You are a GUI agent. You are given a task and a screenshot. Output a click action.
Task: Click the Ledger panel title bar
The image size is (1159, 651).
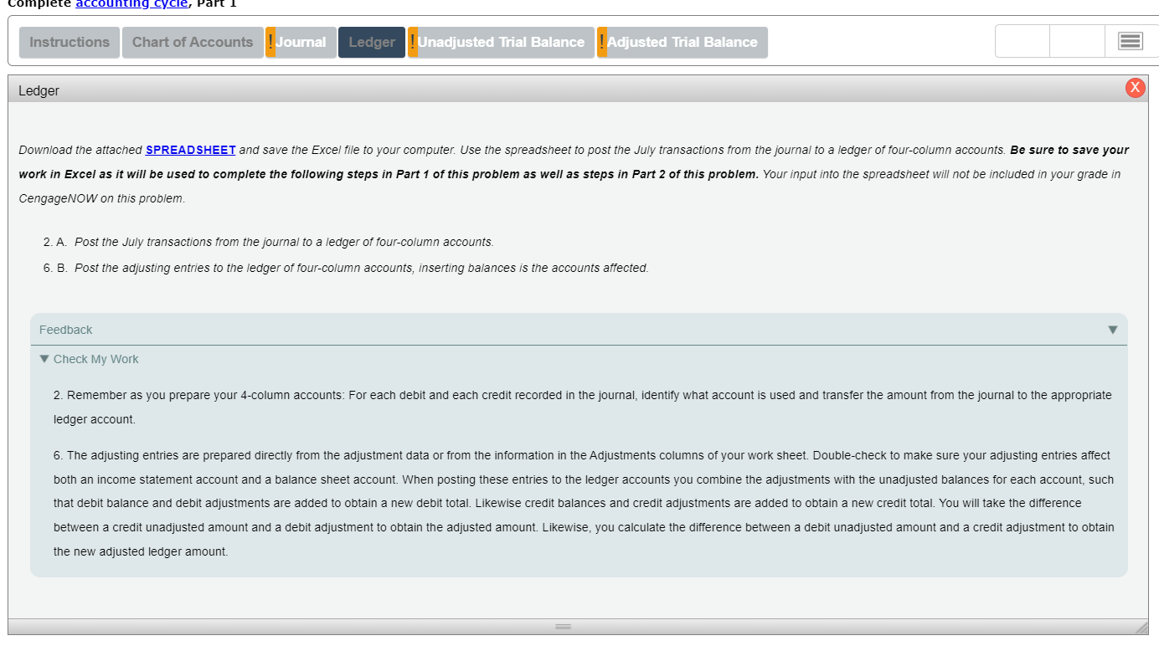pyautogui.click(x=39, y=90)
